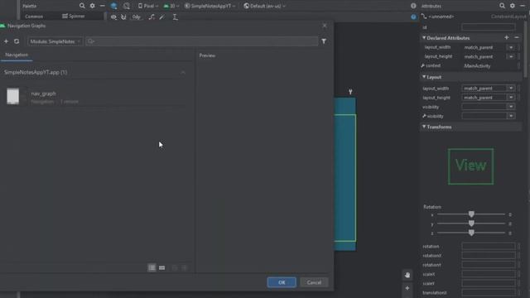The image size is (530, 298).
Task: Add a declared attribute with plus
Action: click(x=506, y=37)
